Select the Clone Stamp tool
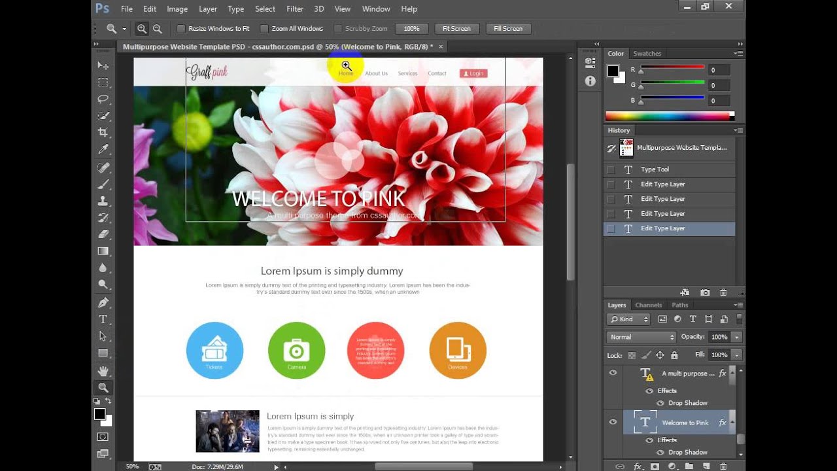Screen dimensions: 837x471 (x=103, y=201)
